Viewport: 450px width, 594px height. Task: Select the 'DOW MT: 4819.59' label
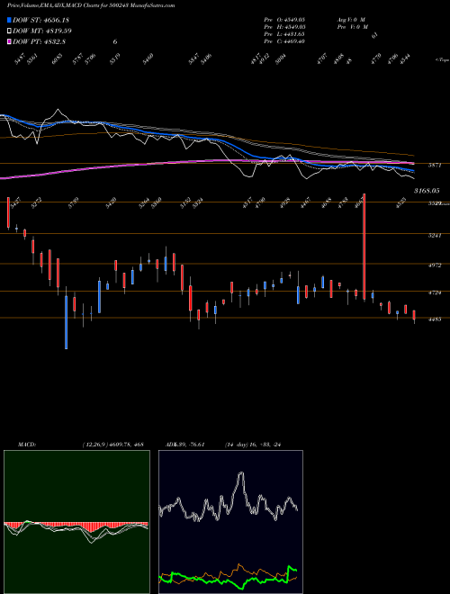[x=42, y=31]
